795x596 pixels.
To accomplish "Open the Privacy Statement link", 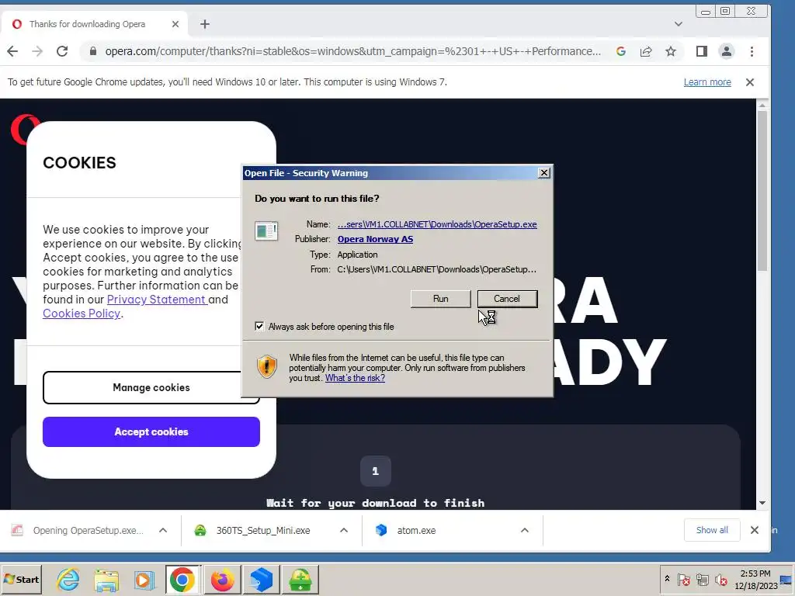I will tap(156, 300).
